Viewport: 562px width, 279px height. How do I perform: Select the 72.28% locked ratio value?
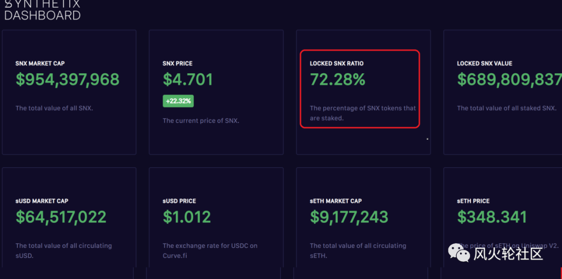[x=338, y=79]
